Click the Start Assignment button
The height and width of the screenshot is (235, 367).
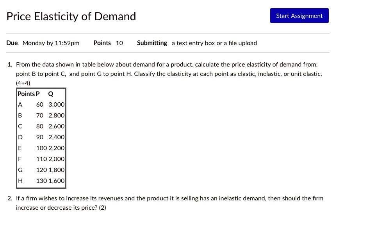click(299, 16)
